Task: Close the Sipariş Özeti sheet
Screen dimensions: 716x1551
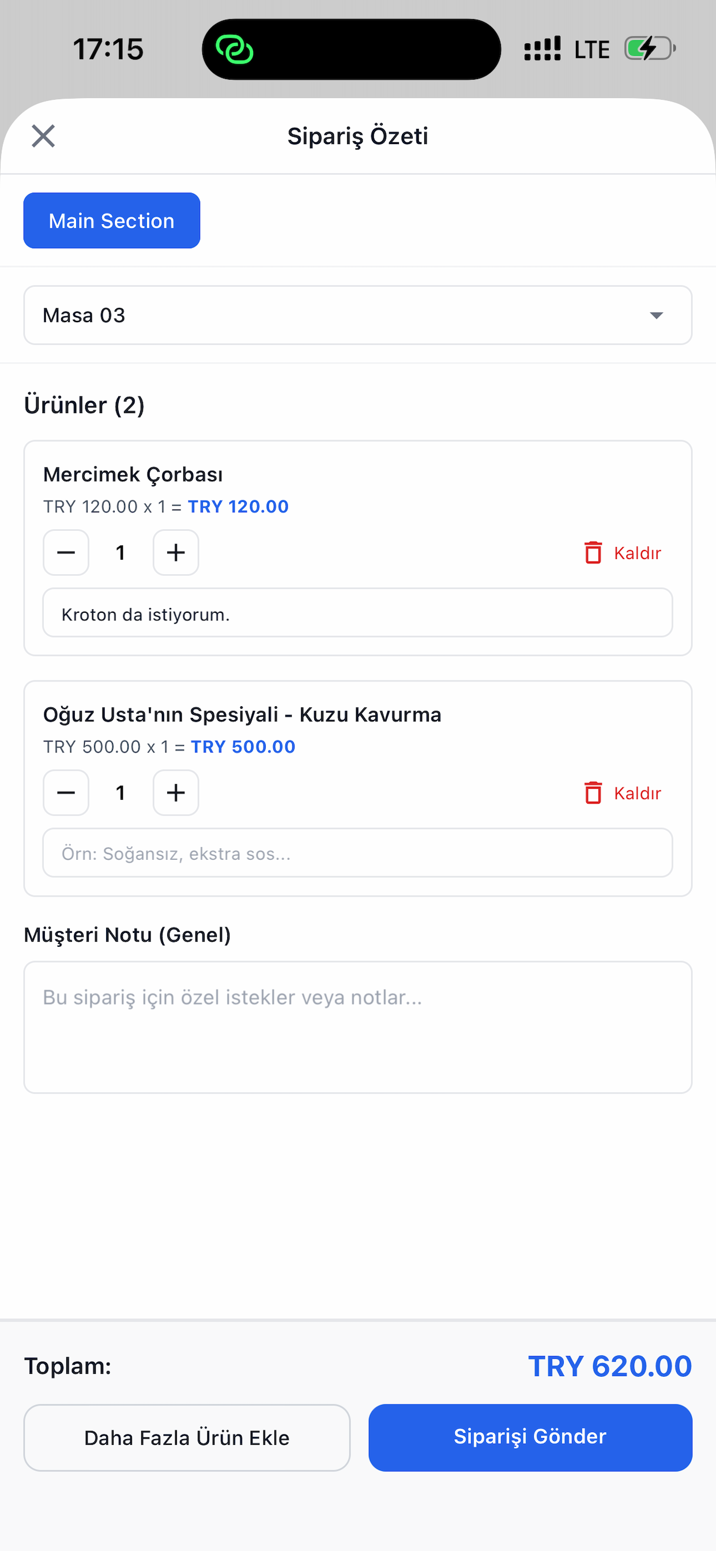Action: (x=43, y=136)
